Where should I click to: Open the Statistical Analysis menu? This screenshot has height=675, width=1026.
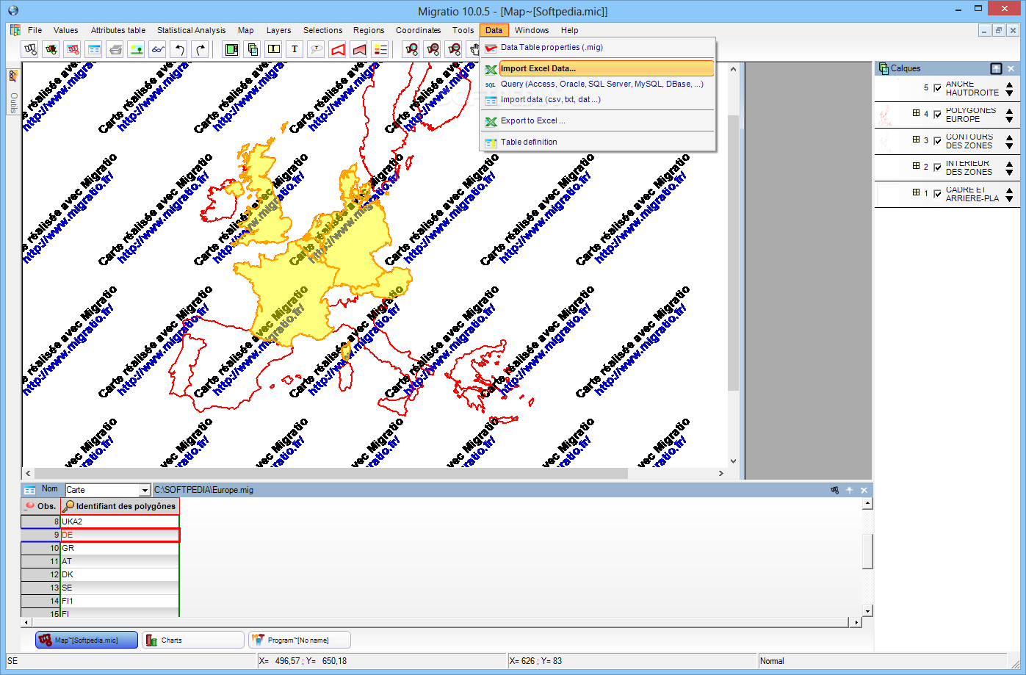coord(191,30)
